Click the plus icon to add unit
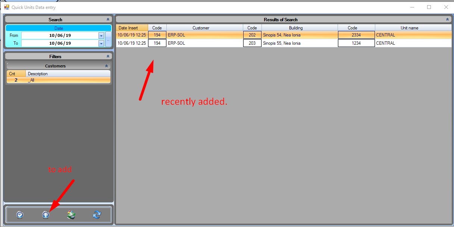Image resolution: width=454 pixels, height=227 pixels. tap(46, 215)
